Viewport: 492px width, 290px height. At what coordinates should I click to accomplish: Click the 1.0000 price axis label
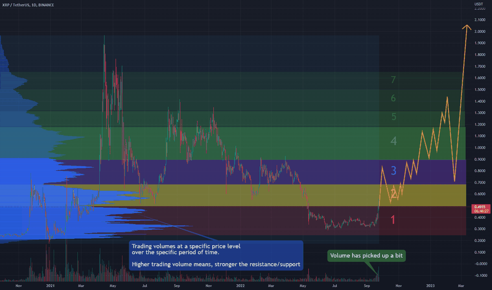(480, 148)
